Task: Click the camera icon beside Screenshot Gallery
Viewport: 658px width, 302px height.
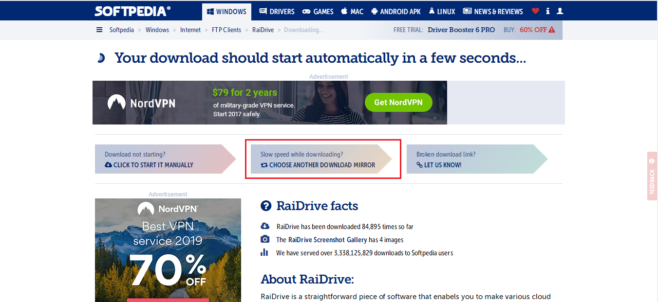Action: (265, 239)
